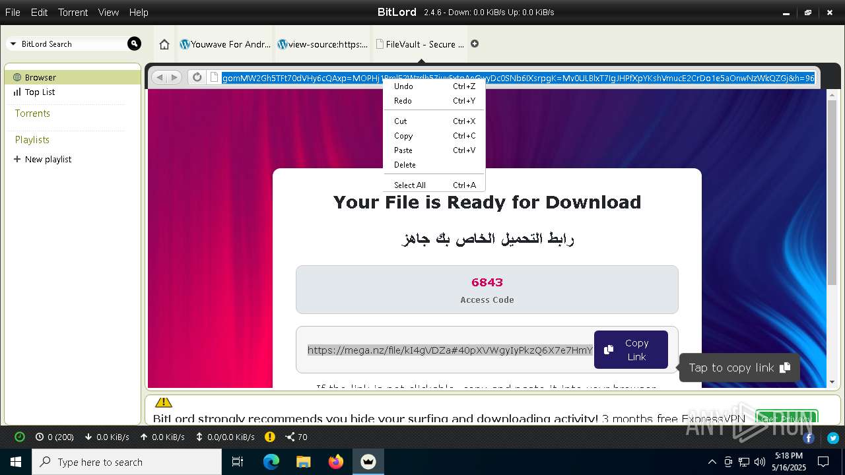This screenshot has height=475, width=845.
Task: Go back in the browser
Action: (159, 77)
